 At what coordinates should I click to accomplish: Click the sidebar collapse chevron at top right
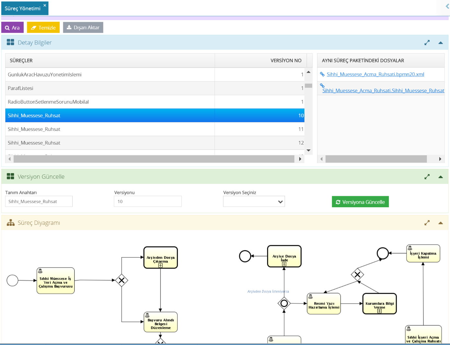tap(447, 6)
